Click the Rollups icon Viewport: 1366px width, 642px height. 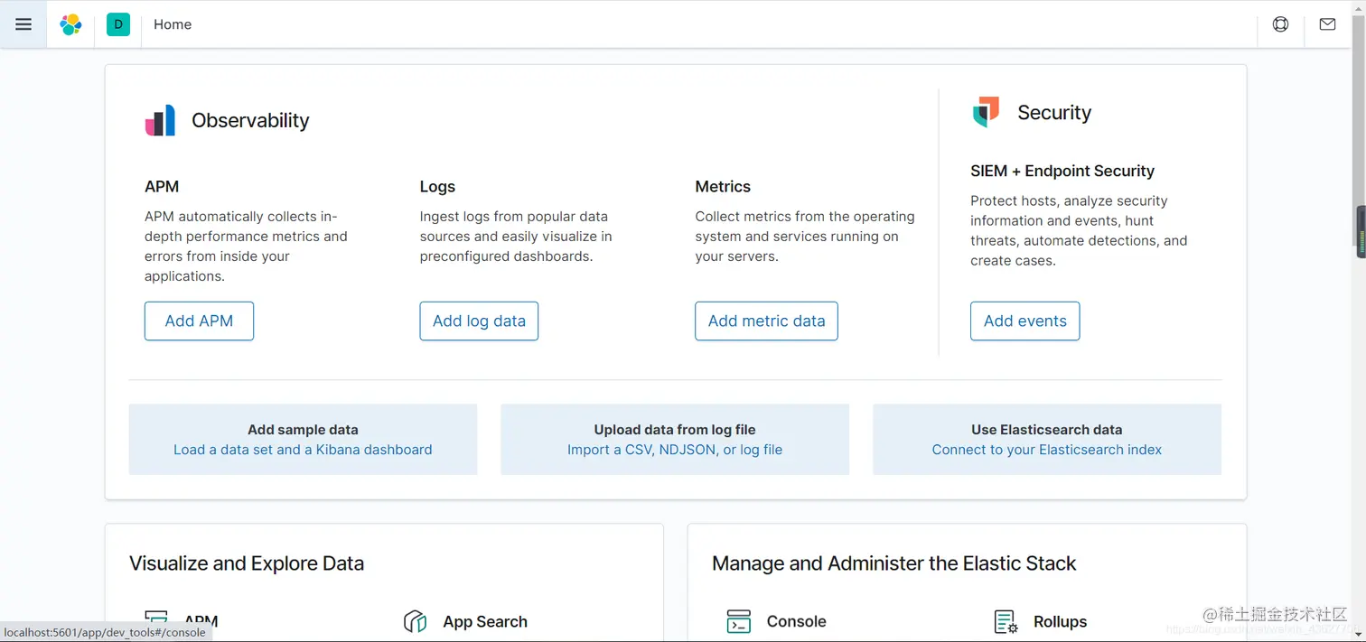[1006, 621]
